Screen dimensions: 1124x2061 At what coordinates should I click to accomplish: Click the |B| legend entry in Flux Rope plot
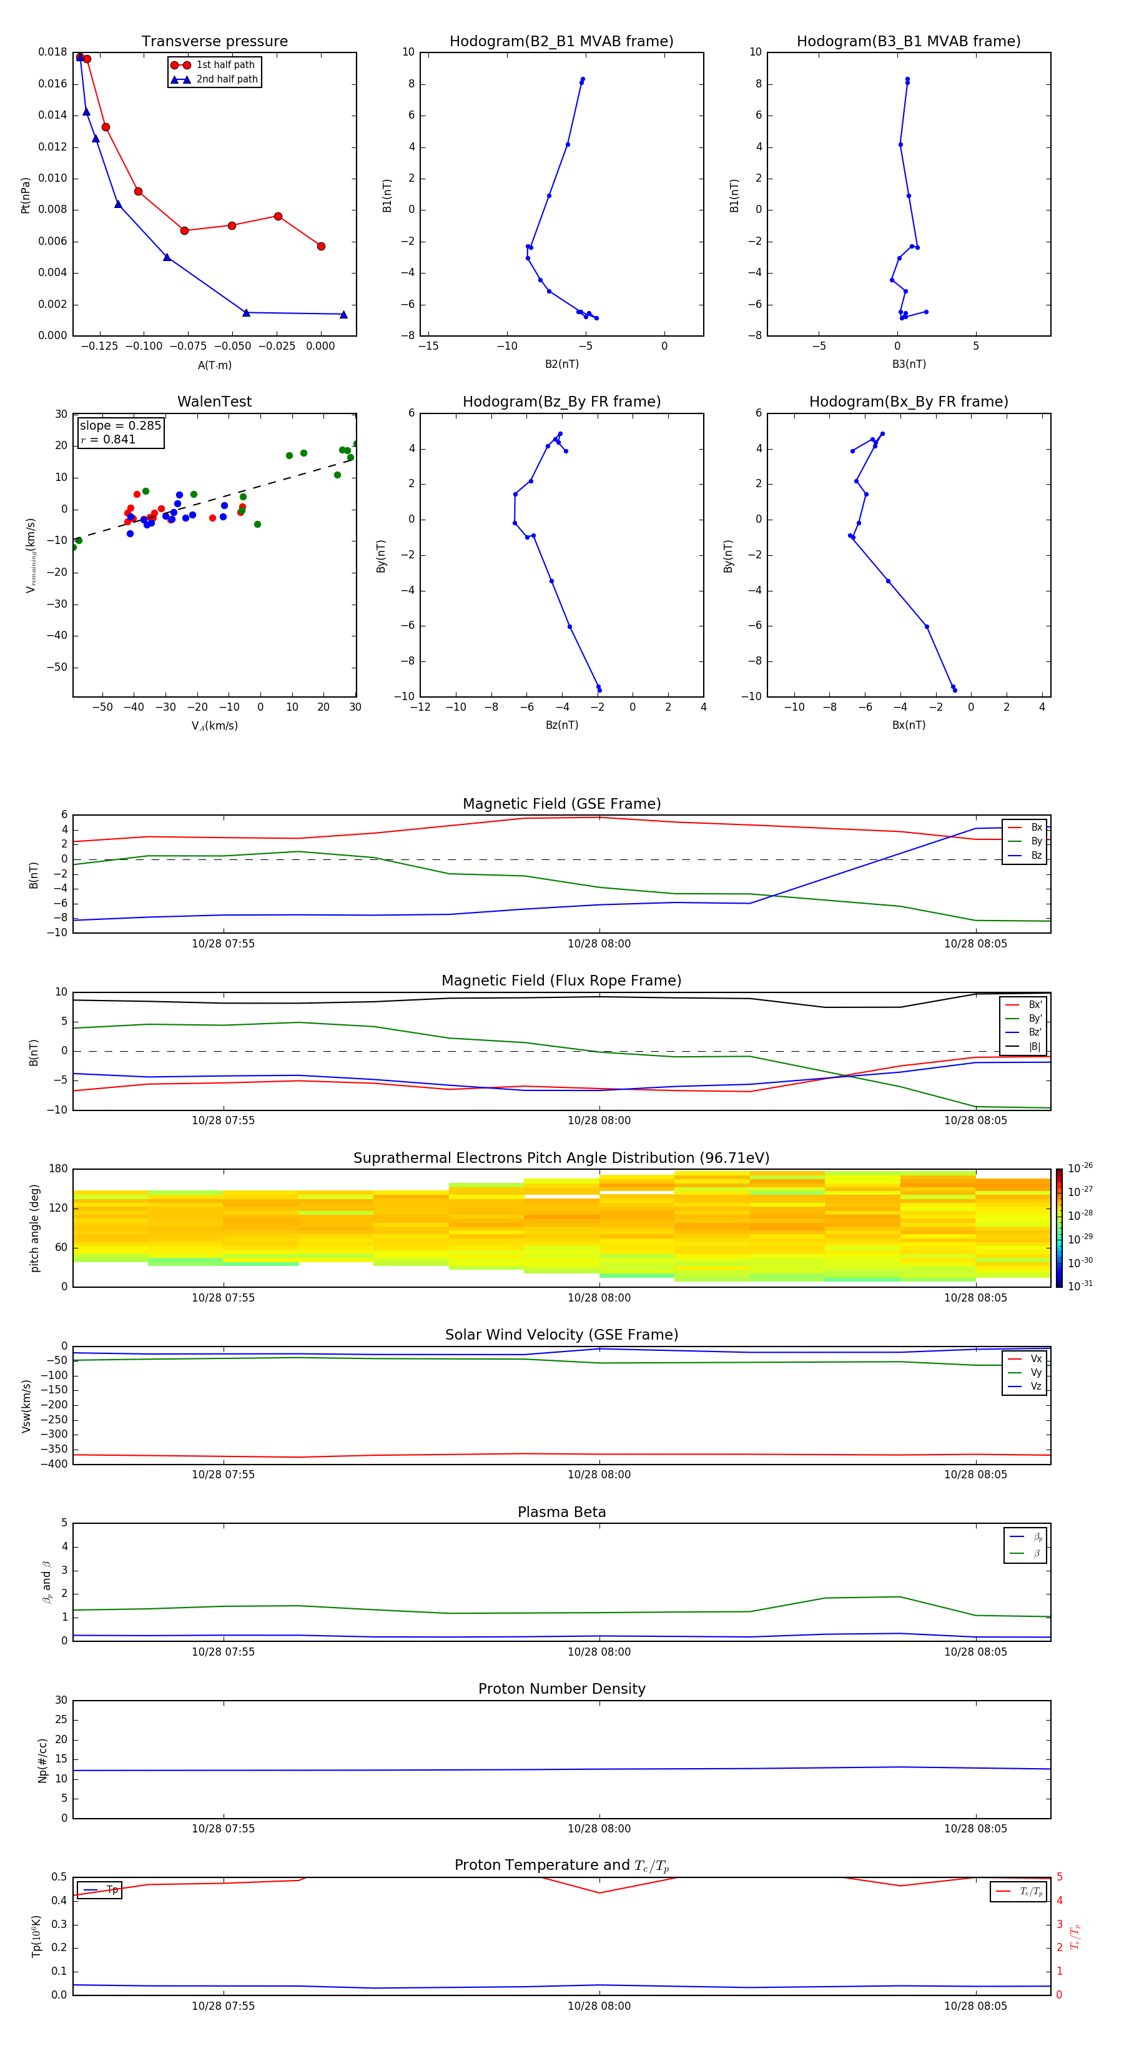coord(1023,1047)
